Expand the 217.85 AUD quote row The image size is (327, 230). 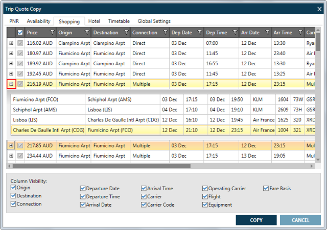tap(11, 145)
